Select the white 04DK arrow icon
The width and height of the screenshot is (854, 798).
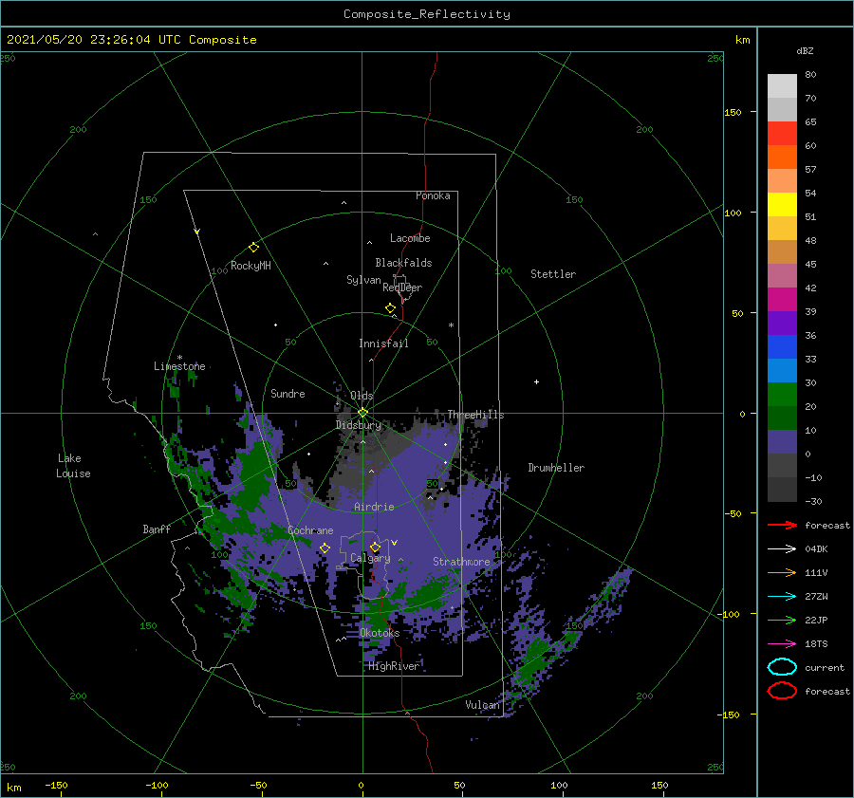coord(782,548)
